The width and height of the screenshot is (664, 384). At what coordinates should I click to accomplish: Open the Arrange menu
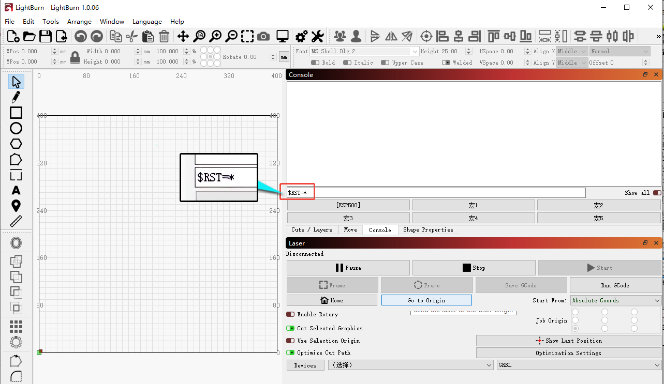(79, 22)
